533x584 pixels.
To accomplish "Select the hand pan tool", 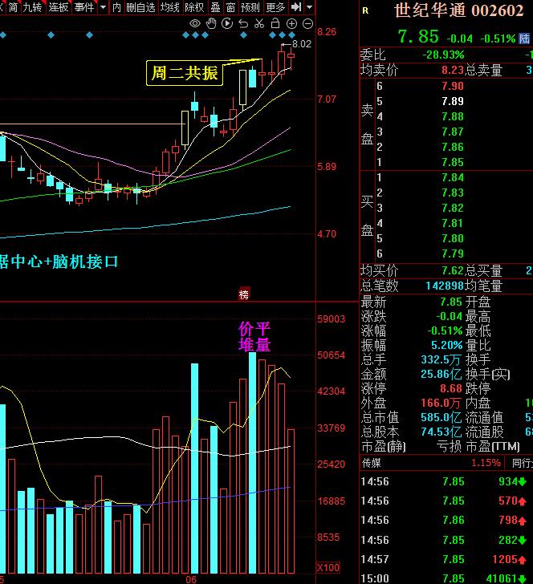I will click(211, 23).
